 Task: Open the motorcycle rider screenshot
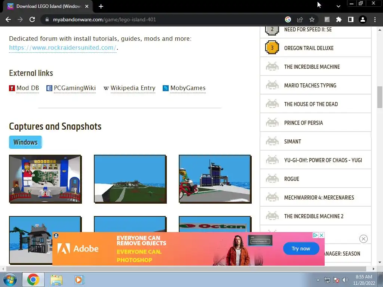pyautogui.click(x=215, y=179)
